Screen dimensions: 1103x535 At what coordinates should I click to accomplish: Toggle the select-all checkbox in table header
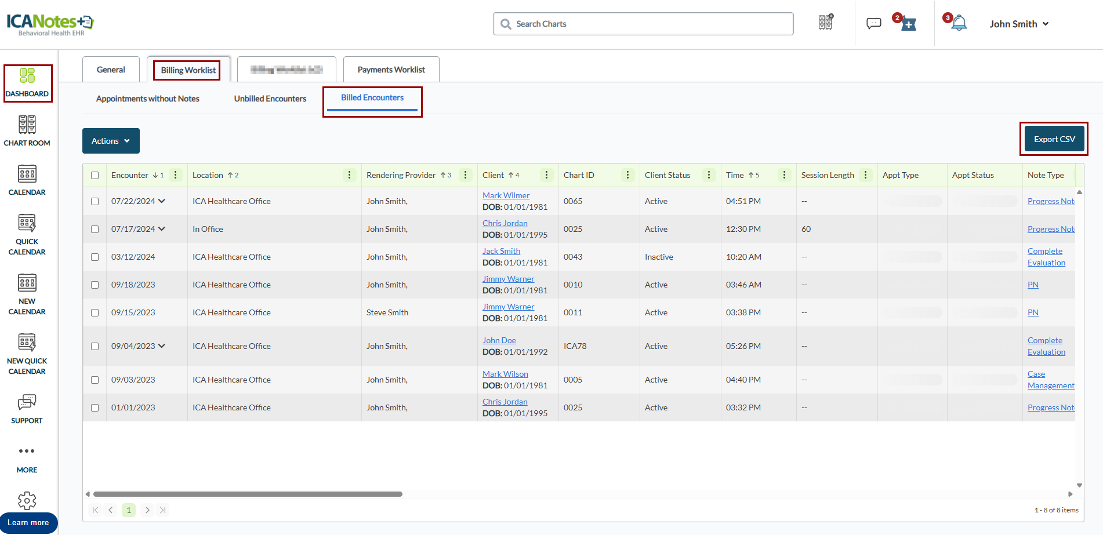coord(95,175)
